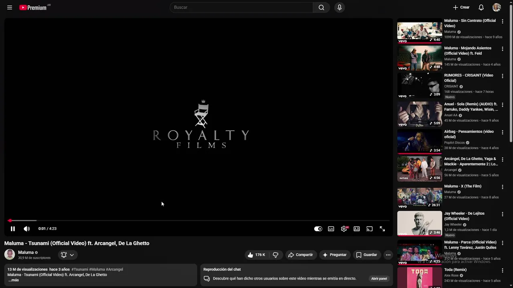Click Abrir panel for chat replay
The image size is (513, 288).
tap(379, 278)
